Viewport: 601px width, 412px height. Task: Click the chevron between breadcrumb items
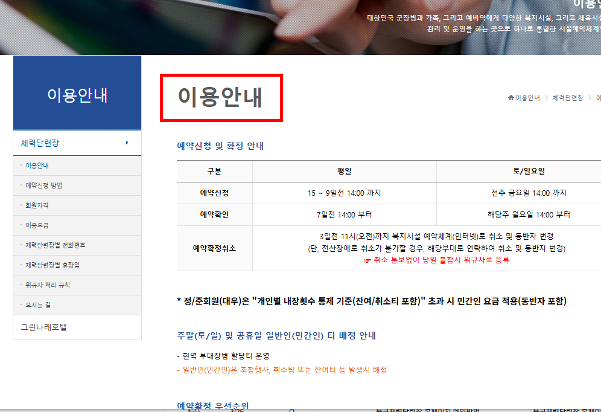click(x=547, y=97)
